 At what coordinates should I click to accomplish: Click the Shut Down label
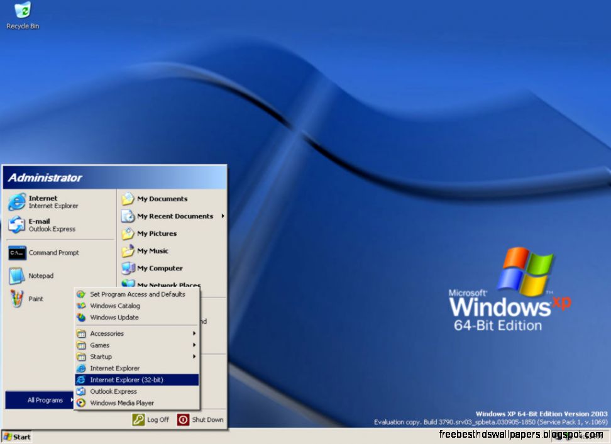[207, 420]
